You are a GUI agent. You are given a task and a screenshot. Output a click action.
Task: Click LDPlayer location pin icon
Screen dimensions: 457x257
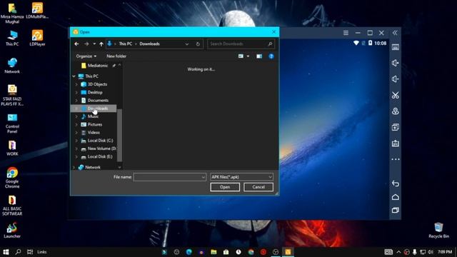click(x=395, y=111)
